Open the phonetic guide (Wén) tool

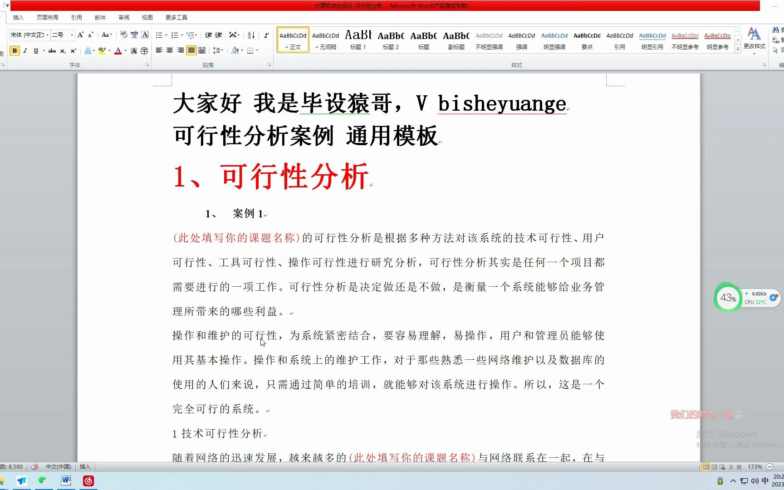point(134,34)
